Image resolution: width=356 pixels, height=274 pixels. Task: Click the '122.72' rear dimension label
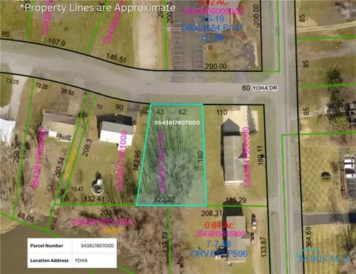[165, 199]
